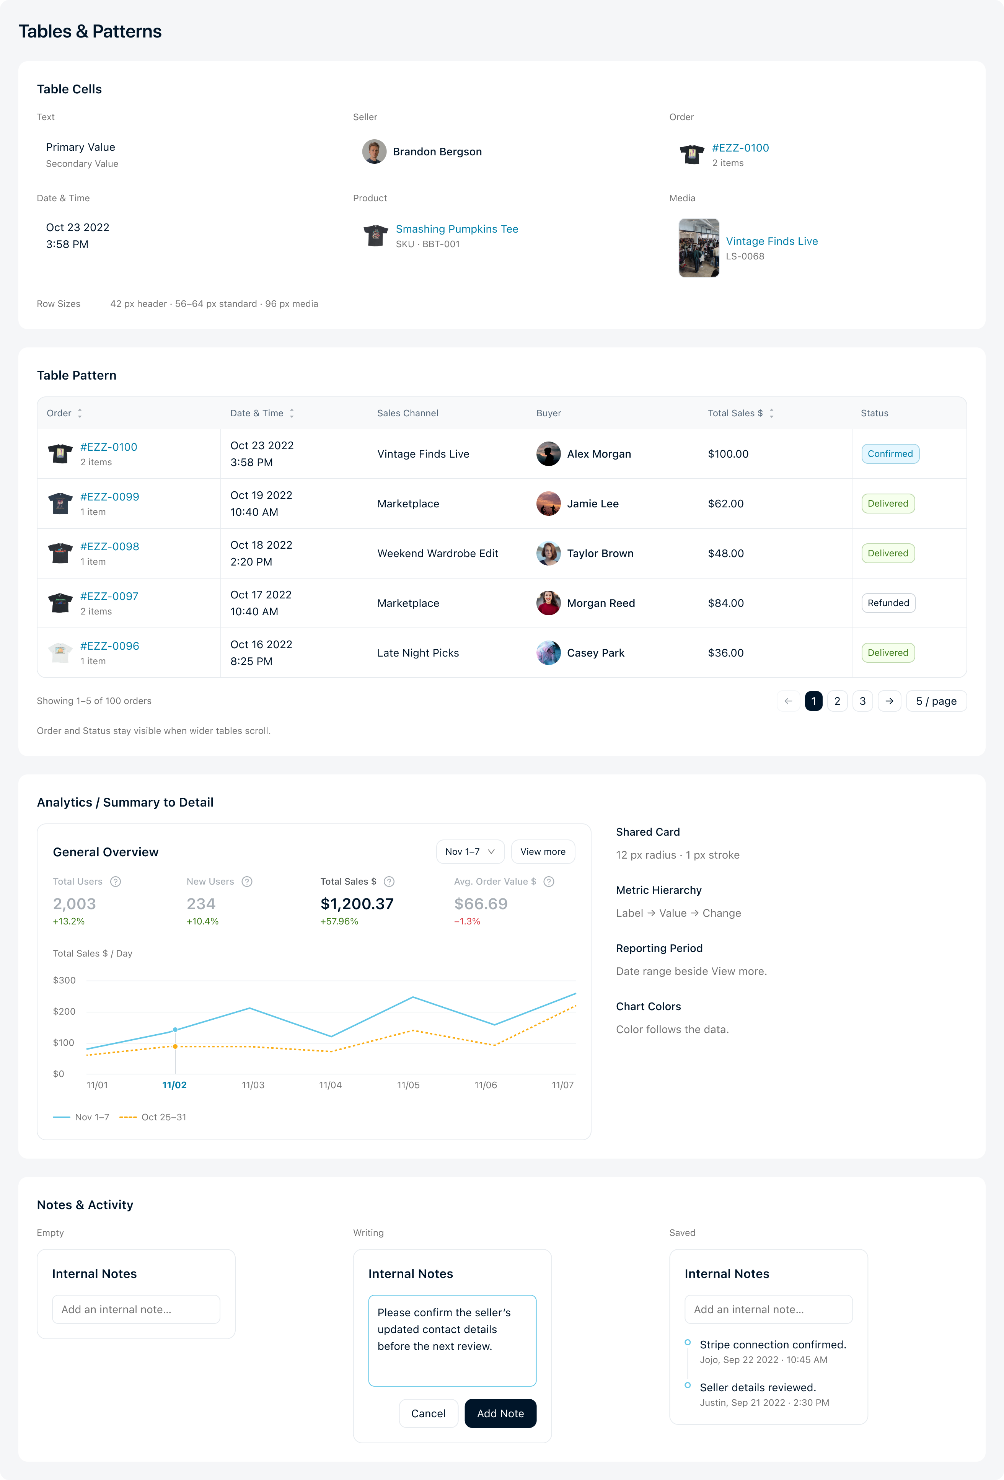Viewport: 1004px width, 1480px height.
Task: Click the View more button
Action: coord(543,851)
